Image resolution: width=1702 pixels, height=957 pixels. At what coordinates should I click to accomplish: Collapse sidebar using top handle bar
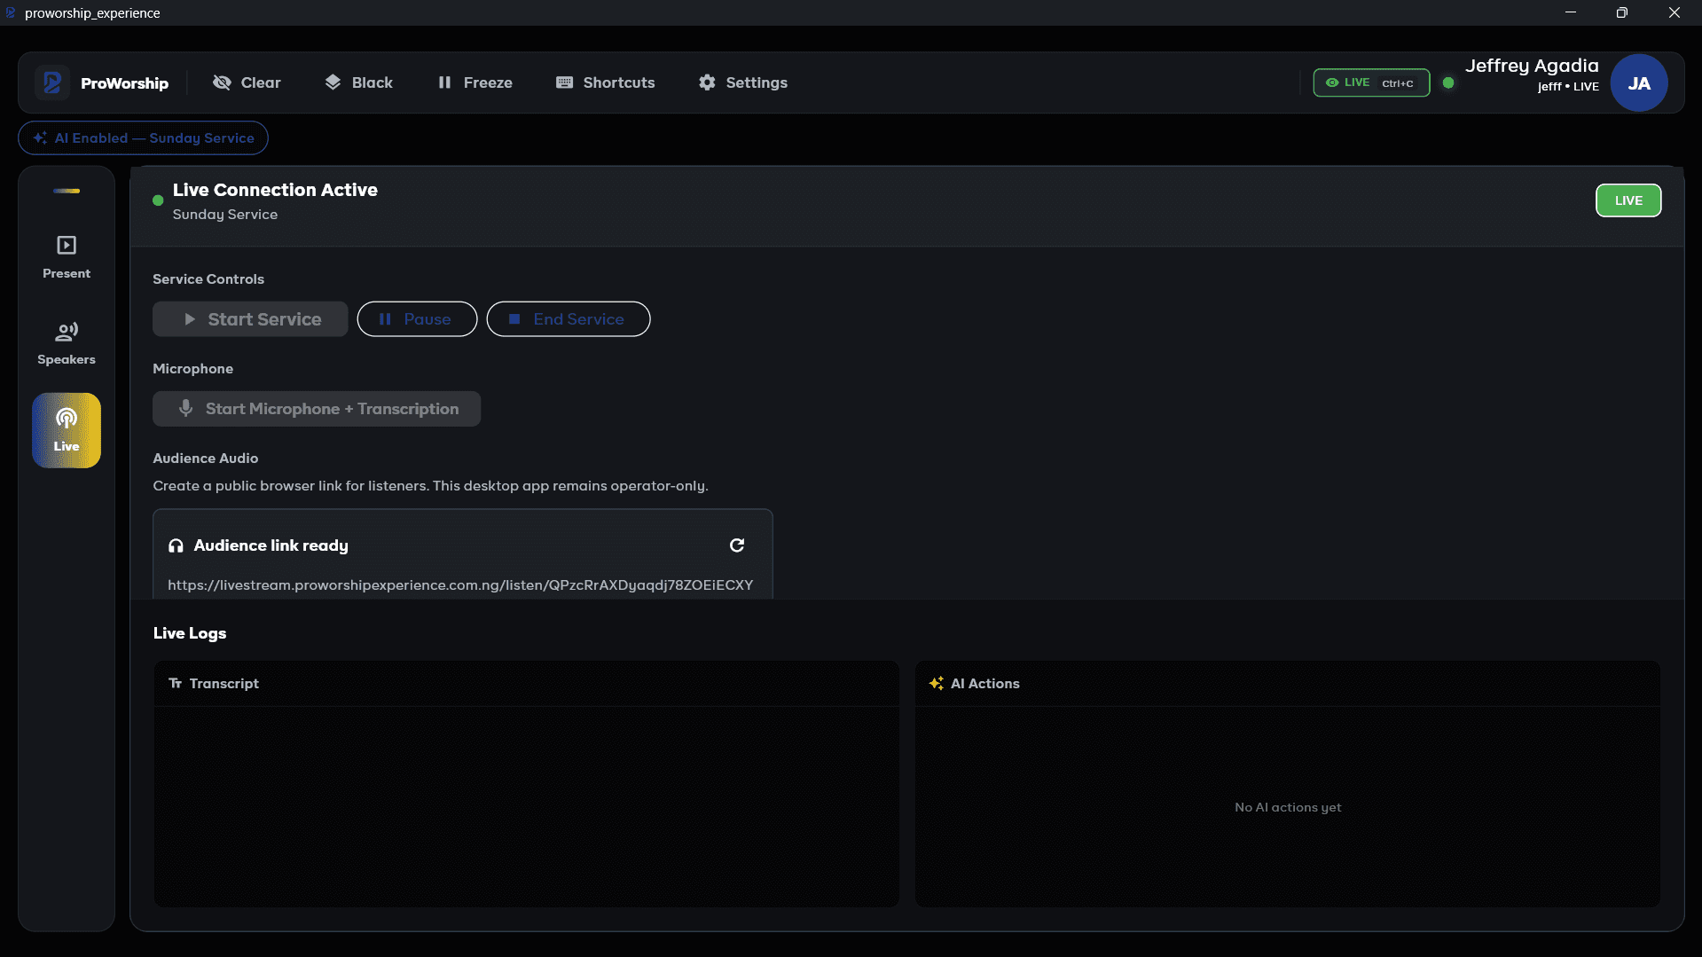(x=67, y=191)
